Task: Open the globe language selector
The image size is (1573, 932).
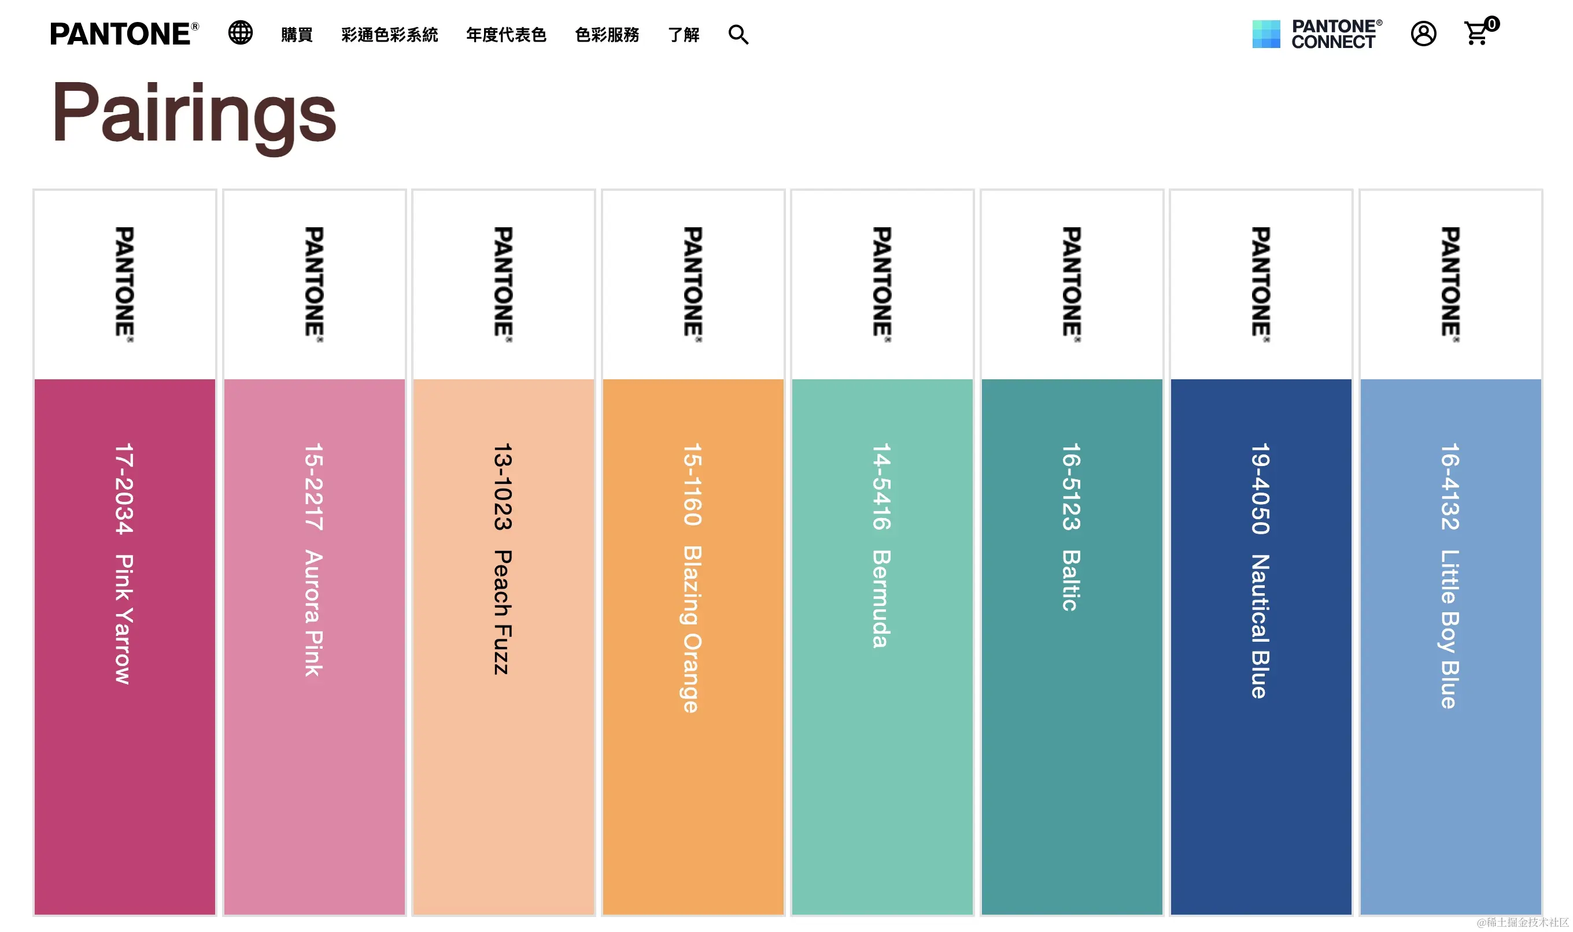Action: click(241, 32)
